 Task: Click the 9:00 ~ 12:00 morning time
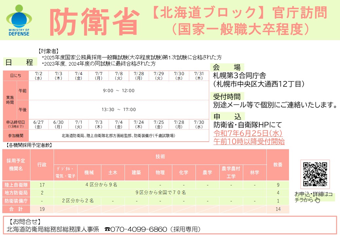tap(119, 91)
